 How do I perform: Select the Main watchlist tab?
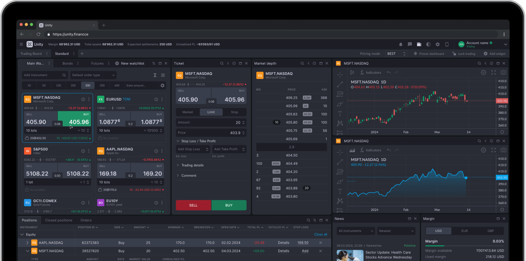point(35,63)
